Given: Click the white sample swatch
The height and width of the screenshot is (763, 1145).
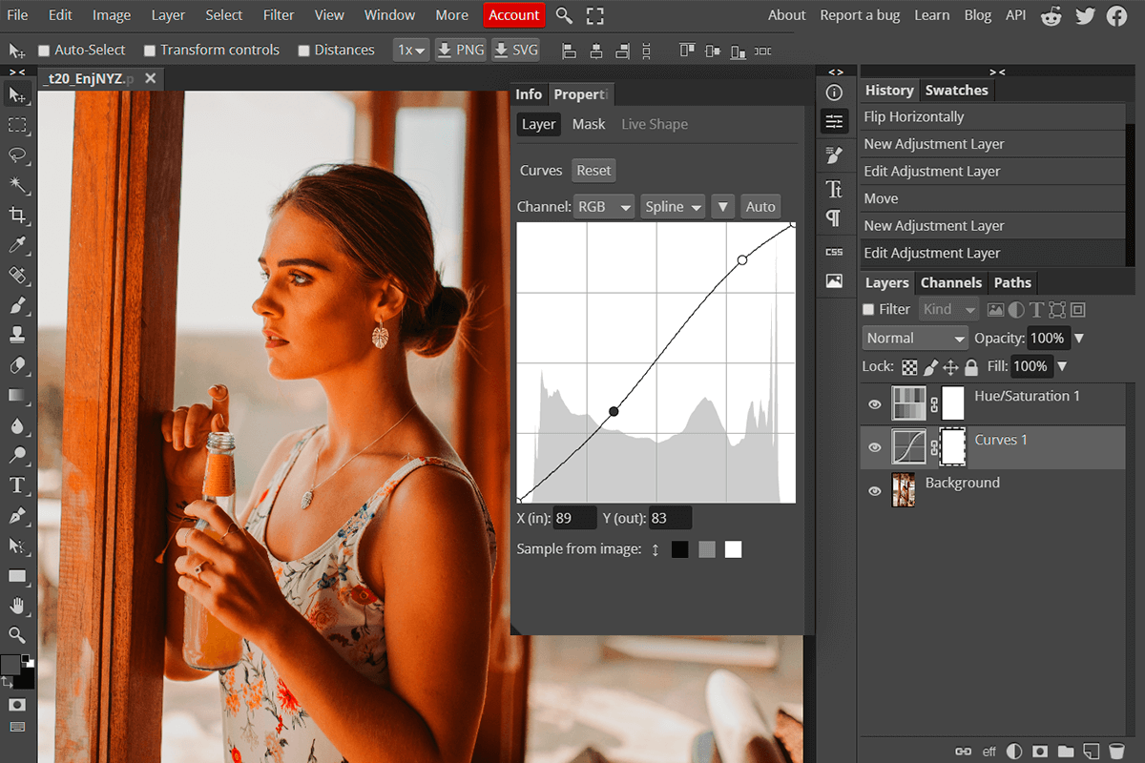Looking at the screenshot, I should [733, 548].
